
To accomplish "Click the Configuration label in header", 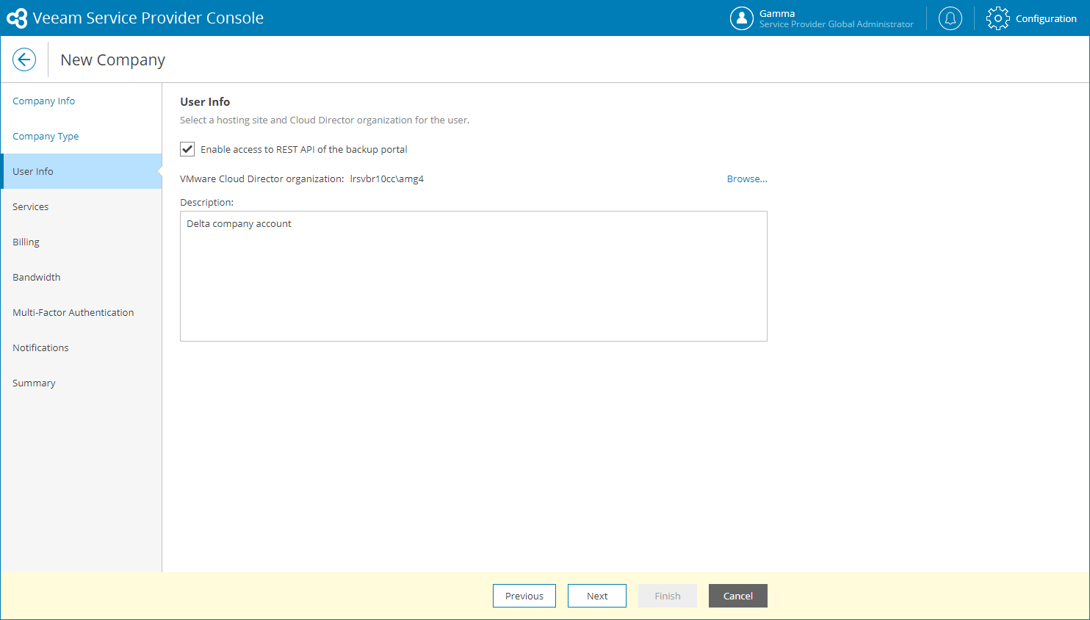I will tap(1046, 18).
